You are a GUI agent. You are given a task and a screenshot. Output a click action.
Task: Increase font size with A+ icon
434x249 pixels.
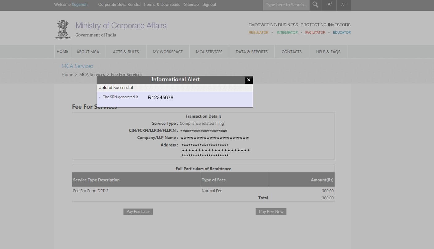click(330, 5)
